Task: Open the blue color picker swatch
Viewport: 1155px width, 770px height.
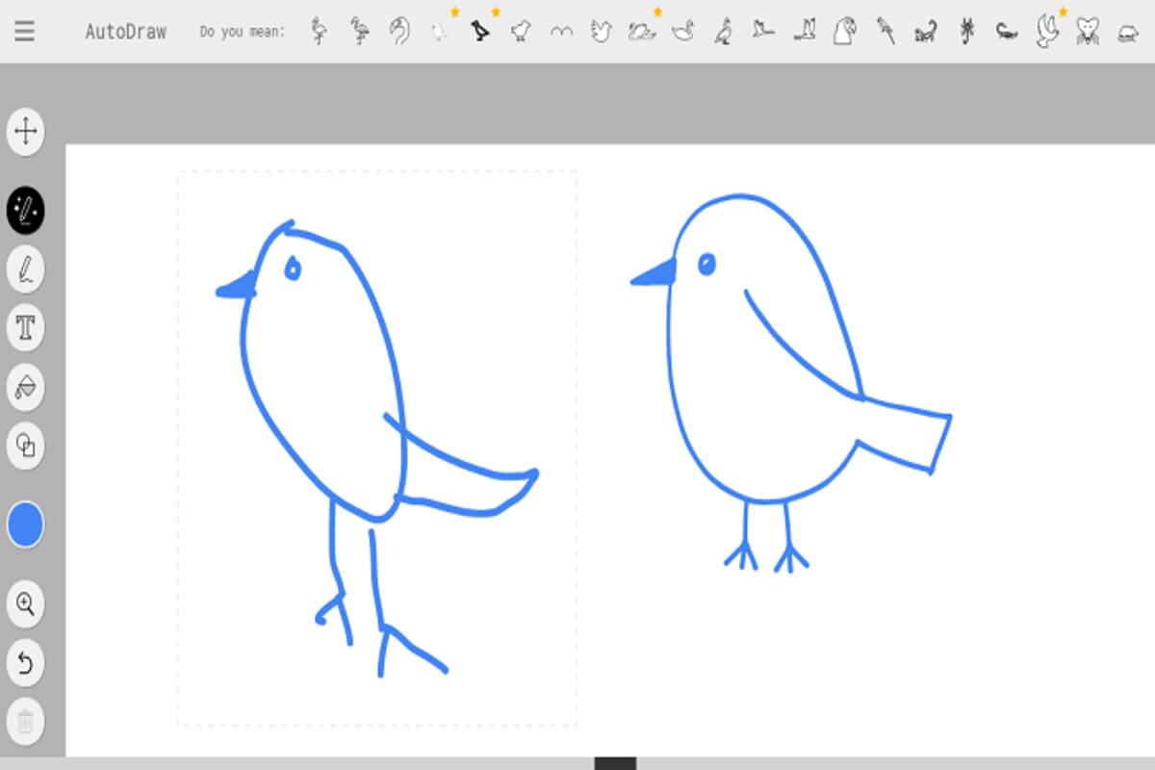Action: click(x=26, y=526)
